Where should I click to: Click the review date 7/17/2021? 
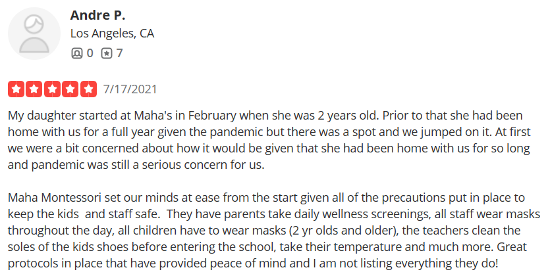point(130,89)
